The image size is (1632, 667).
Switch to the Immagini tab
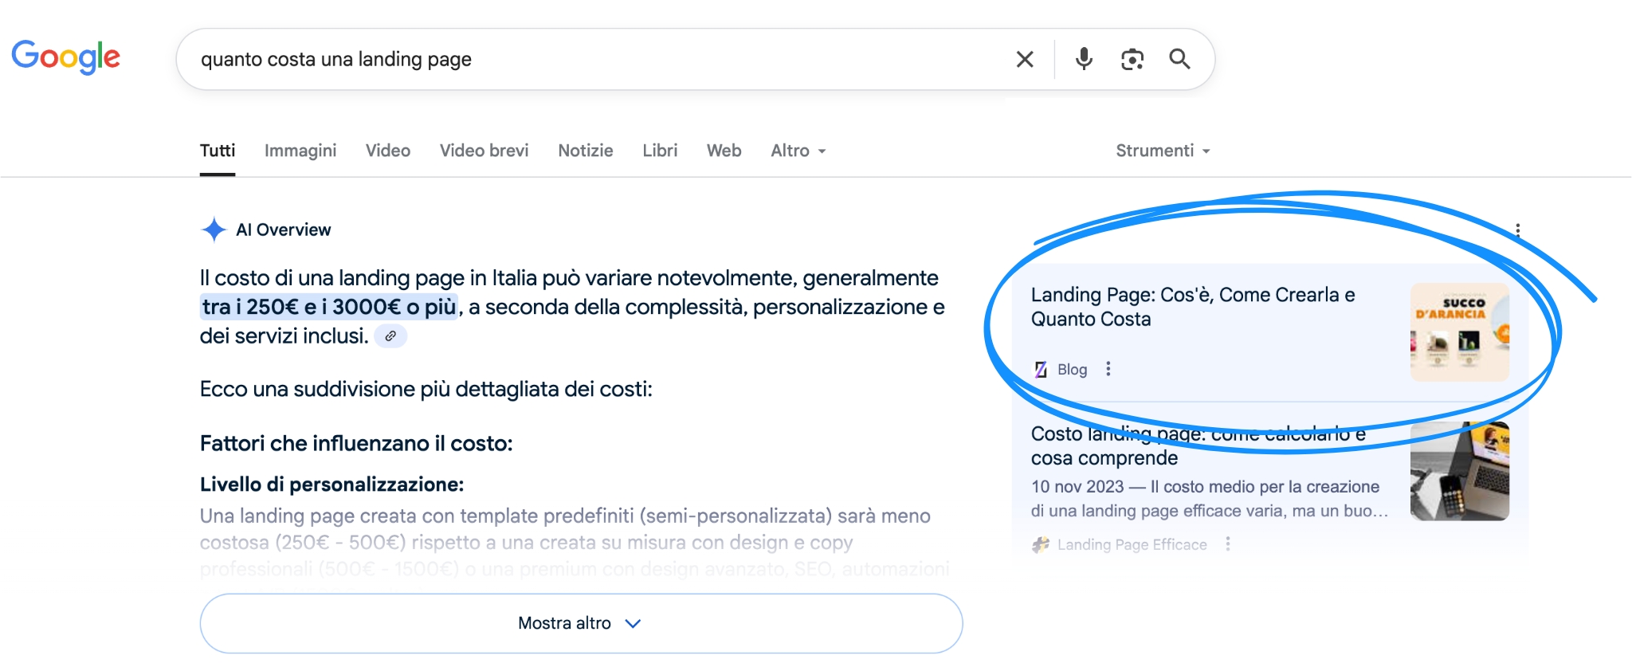300,151
